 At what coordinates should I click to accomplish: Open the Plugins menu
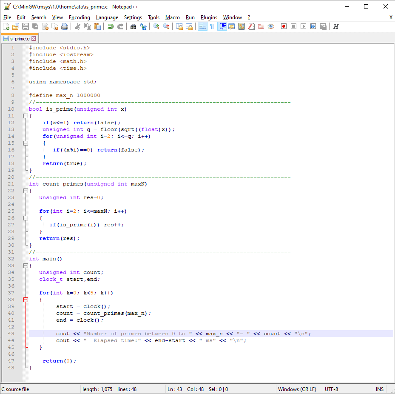coord(209,17)
